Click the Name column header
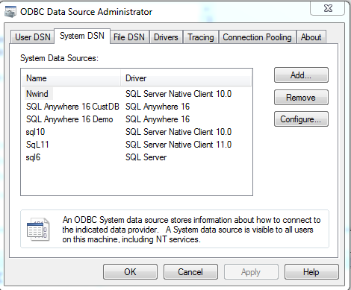 [x=71, y=78]
